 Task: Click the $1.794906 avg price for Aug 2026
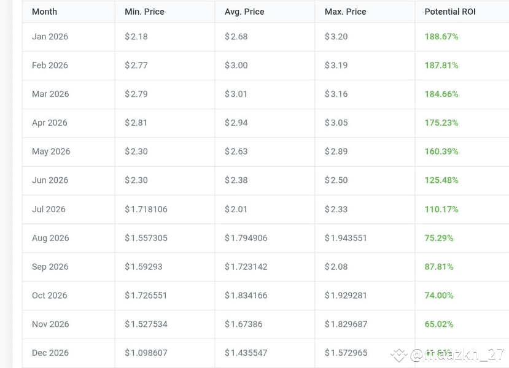[x=248, y=238]
